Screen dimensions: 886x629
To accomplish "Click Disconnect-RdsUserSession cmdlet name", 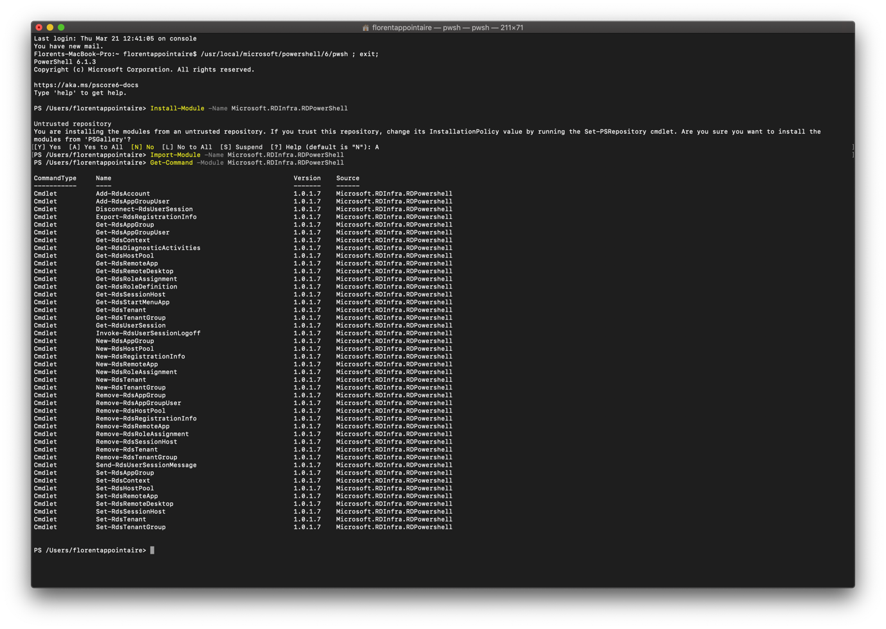I will 144,209.
